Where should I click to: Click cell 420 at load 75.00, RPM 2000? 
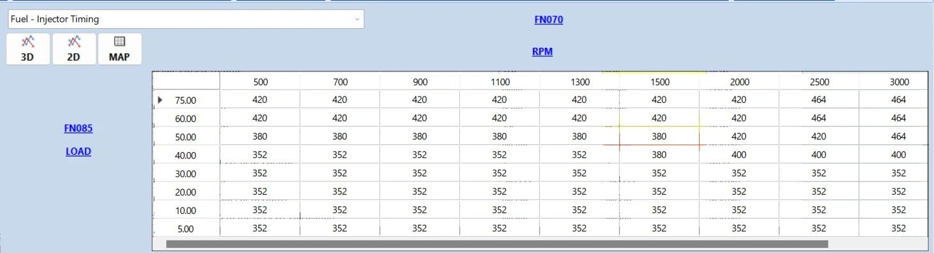point(739,100)
